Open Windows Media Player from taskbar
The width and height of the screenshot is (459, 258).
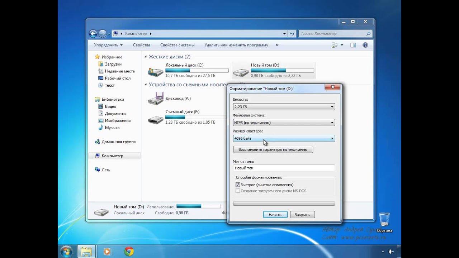(x=107, y=251)
